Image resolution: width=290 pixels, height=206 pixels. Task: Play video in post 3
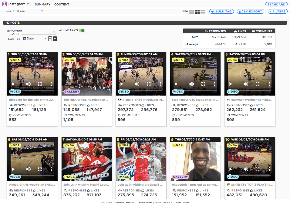coord(122,84)
